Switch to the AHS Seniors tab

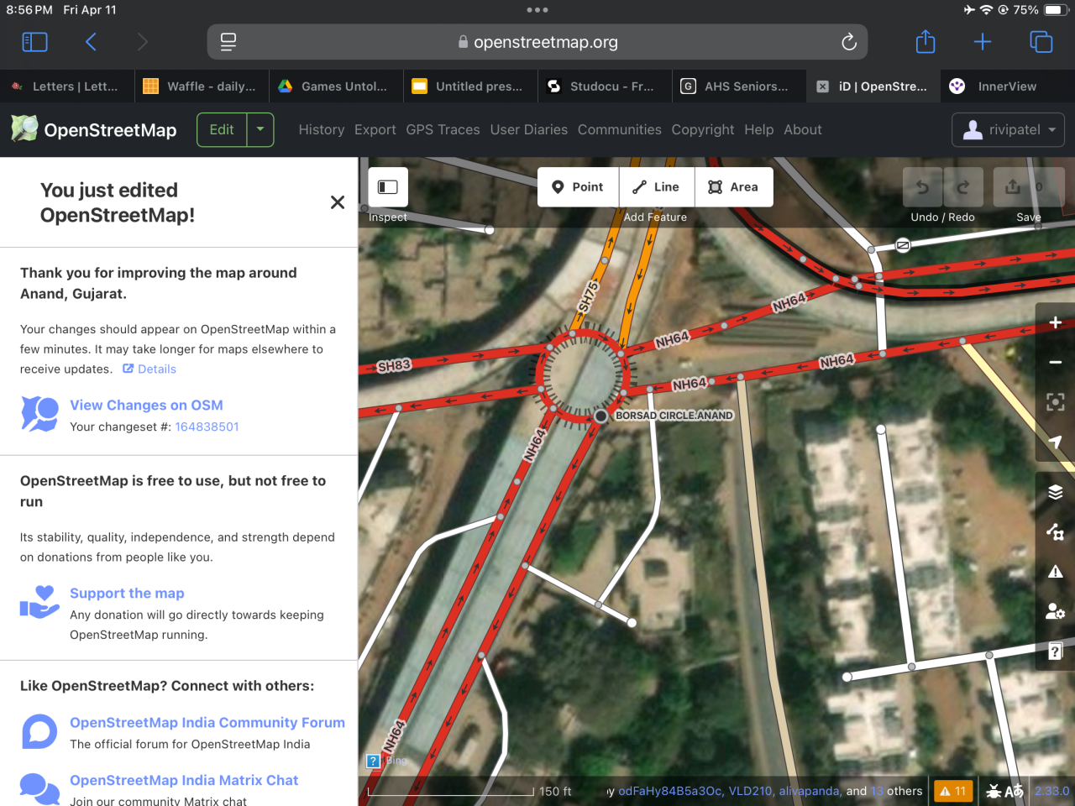coord(739,86)
